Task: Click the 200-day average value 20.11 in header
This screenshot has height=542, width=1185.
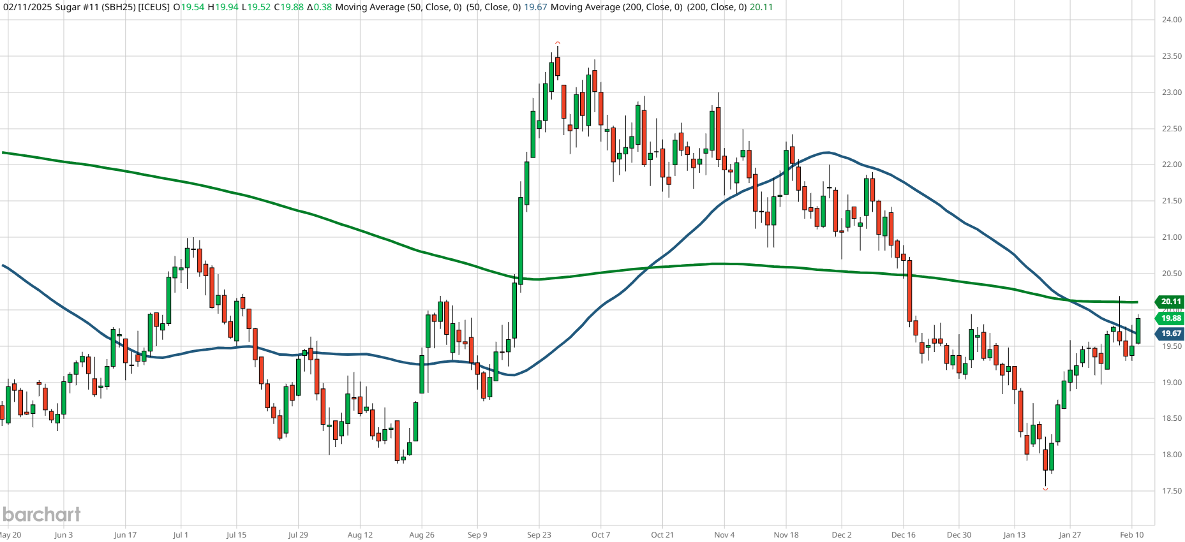Action: click(x=761, y=7)
